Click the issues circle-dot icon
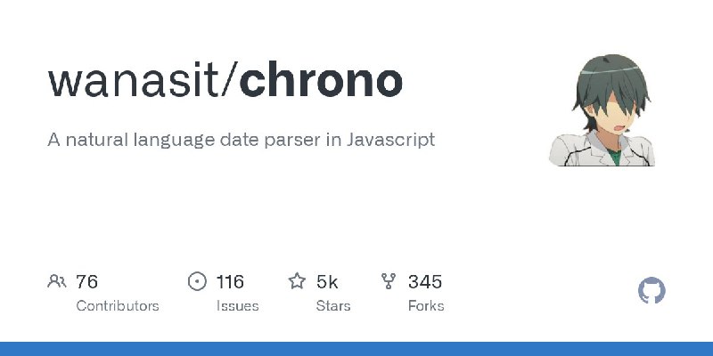Image resolution: width=713 pixels, height=356 pixels. coord(197,281)
